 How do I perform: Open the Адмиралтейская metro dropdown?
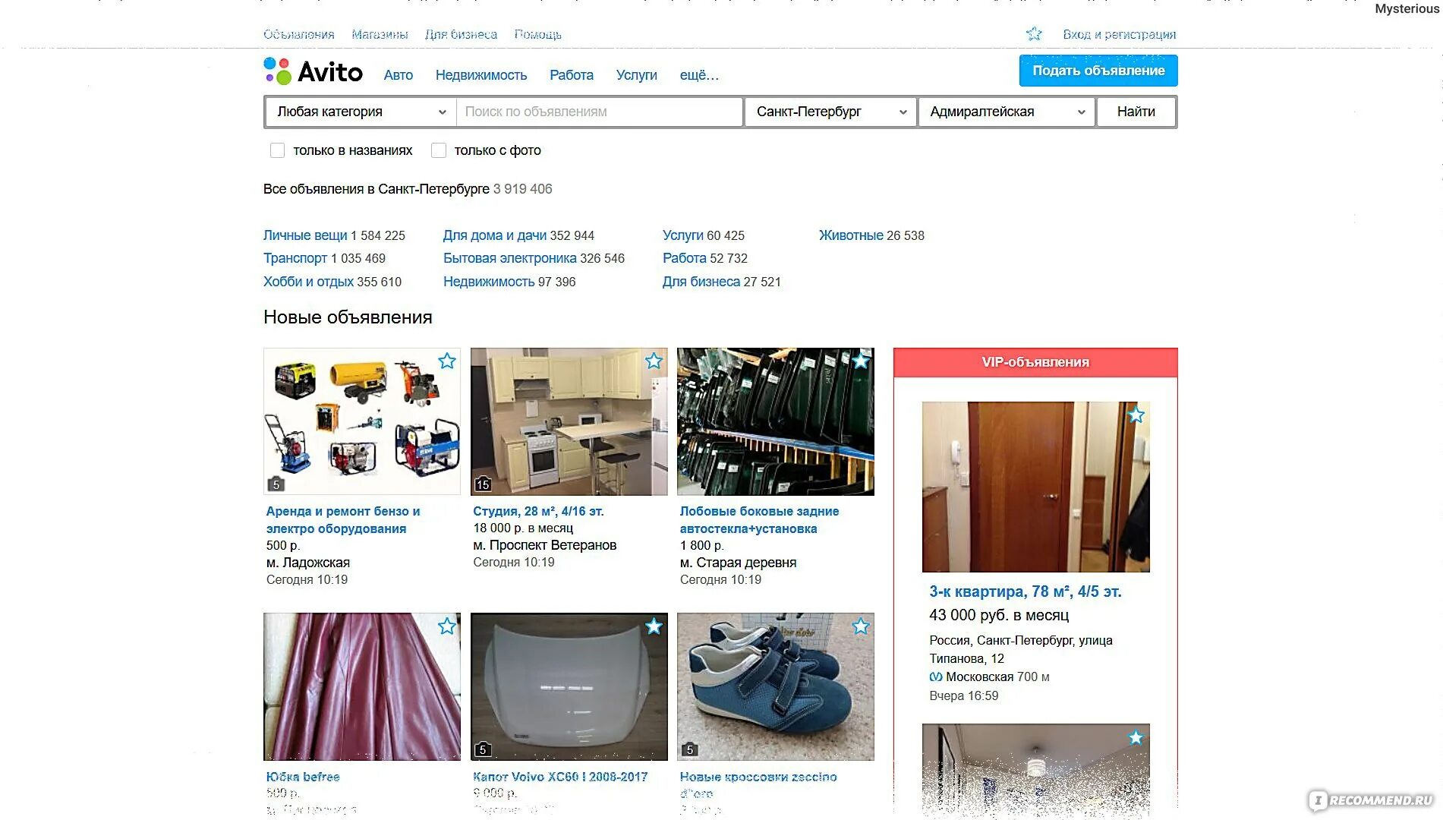point(1007,112)
